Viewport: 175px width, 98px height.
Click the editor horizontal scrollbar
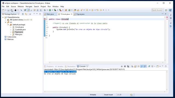coord(106,62)
